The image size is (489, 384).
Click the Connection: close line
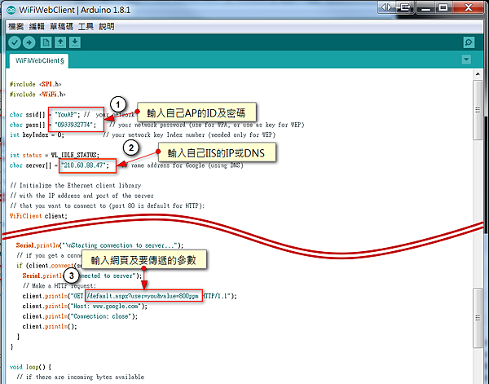coord(80,316)
